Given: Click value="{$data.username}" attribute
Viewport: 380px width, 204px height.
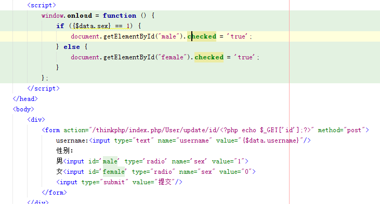Looking at the screenshot, I should [x=259, y=141].
